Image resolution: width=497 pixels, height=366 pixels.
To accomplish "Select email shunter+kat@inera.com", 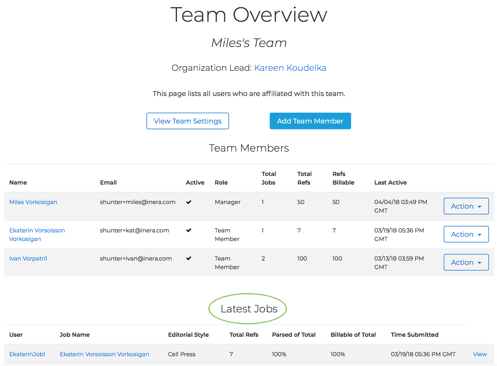I will pyautogui.click(x=134, y=230).
